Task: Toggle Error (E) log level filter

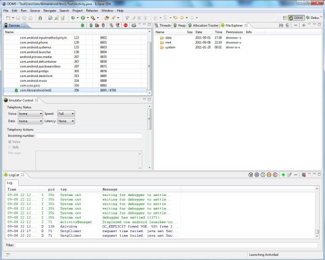Action: coord(275,175)
